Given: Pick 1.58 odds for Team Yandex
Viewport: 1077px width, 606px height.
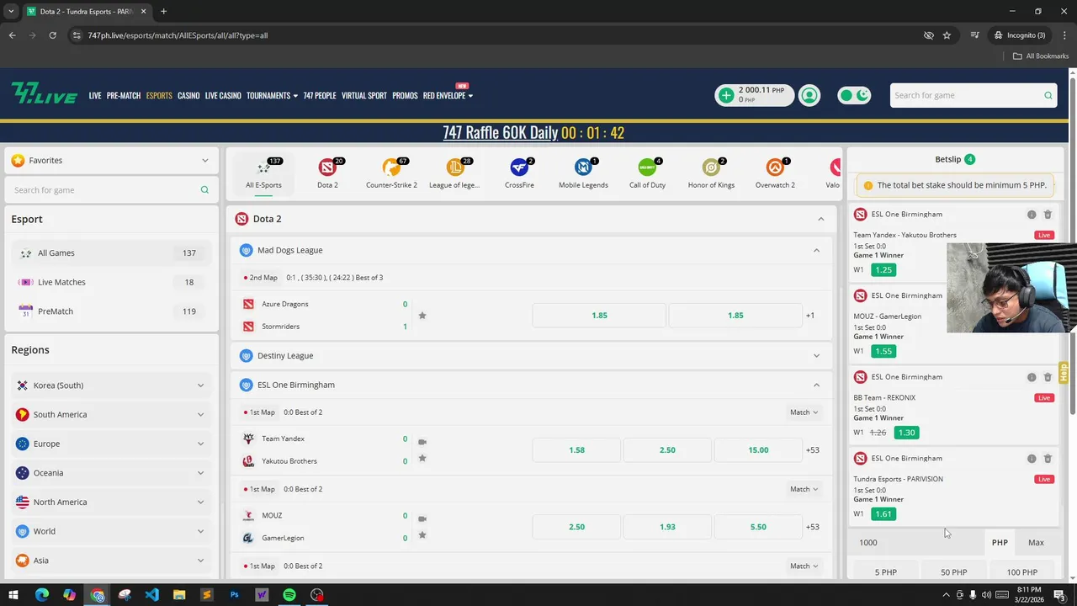Looking at the screenshot, I should (x=576, y=450).
